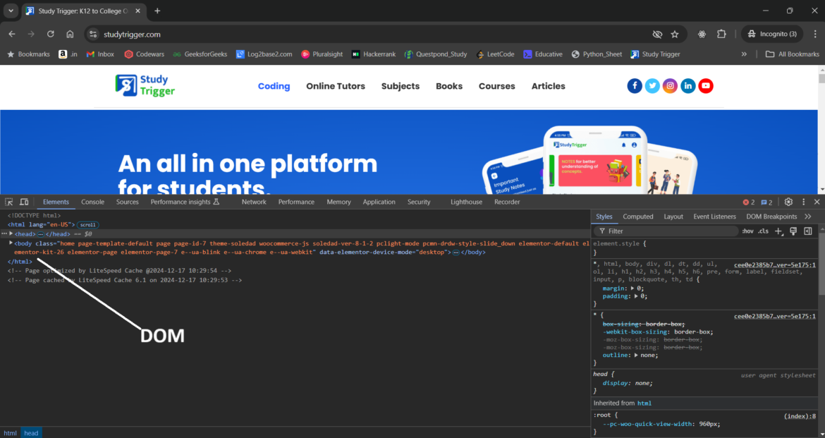825x438 pixels.
Task: Click the third-party cookies eye icon
Action: tap(657, 35)
